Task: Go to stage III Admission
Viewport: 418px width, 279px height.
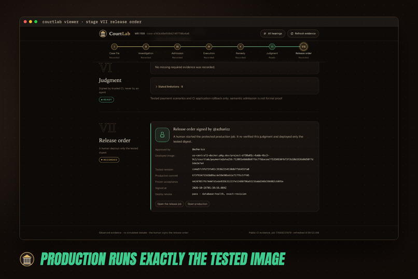Action: 177,47
